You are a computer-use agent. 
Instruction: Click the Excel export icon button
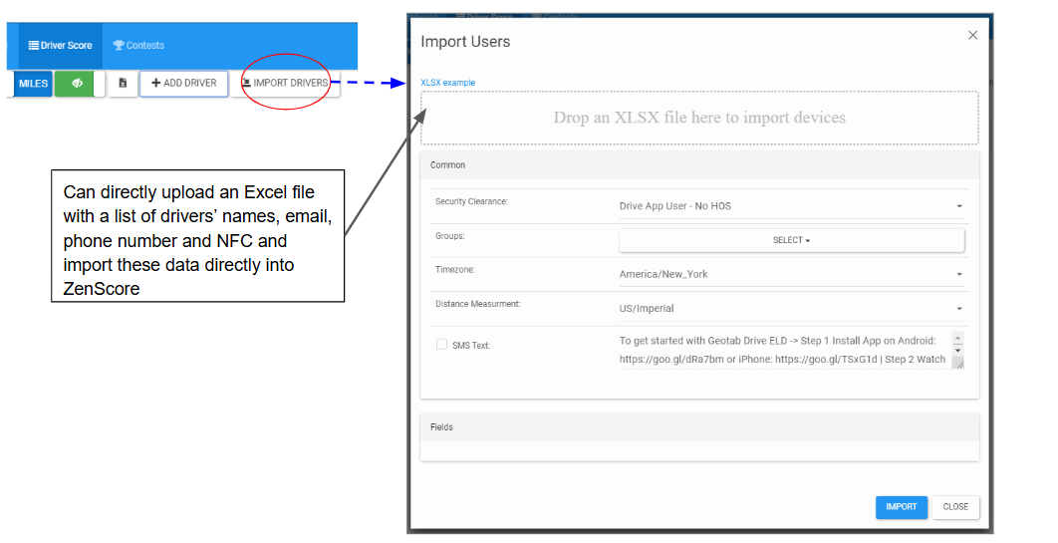coord(123,84)
